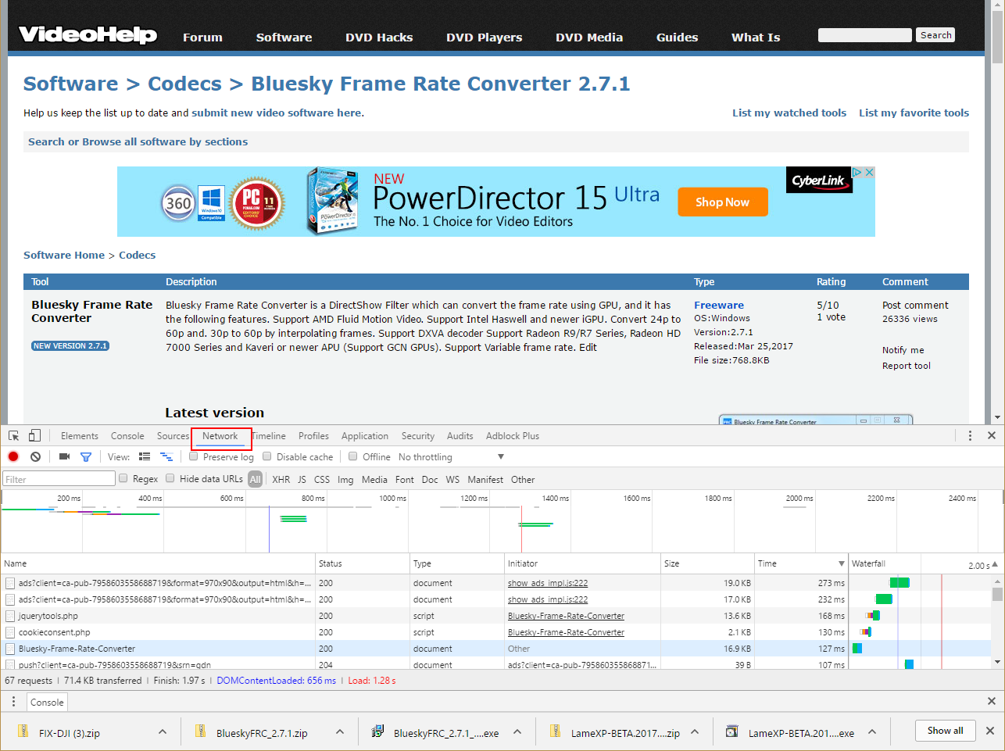Open the DVD Hacks navigation link

(x=379, y=38)
